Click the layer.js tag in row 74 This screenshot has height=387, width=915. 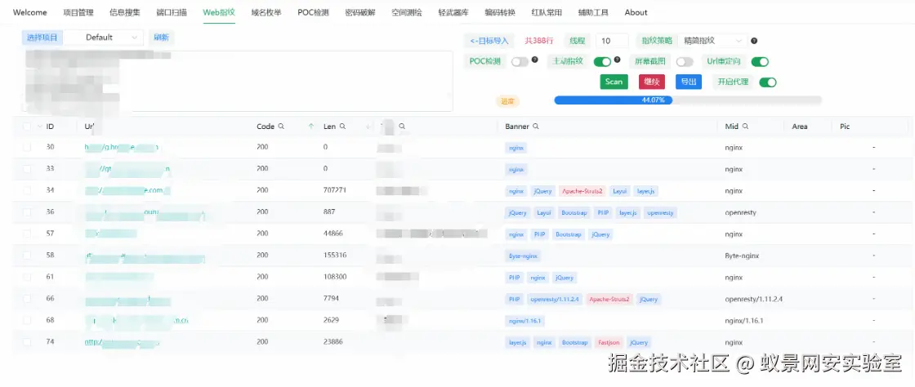(518, 342)
